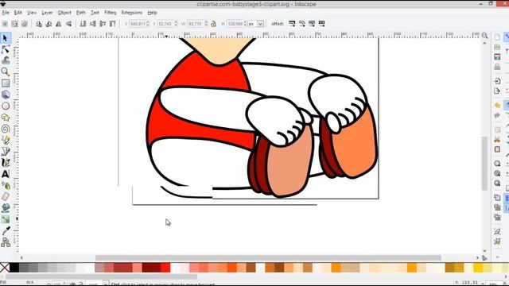Select the Paint Bucket fill tool
Screen dimensions: 509x286
coord(6,208)
